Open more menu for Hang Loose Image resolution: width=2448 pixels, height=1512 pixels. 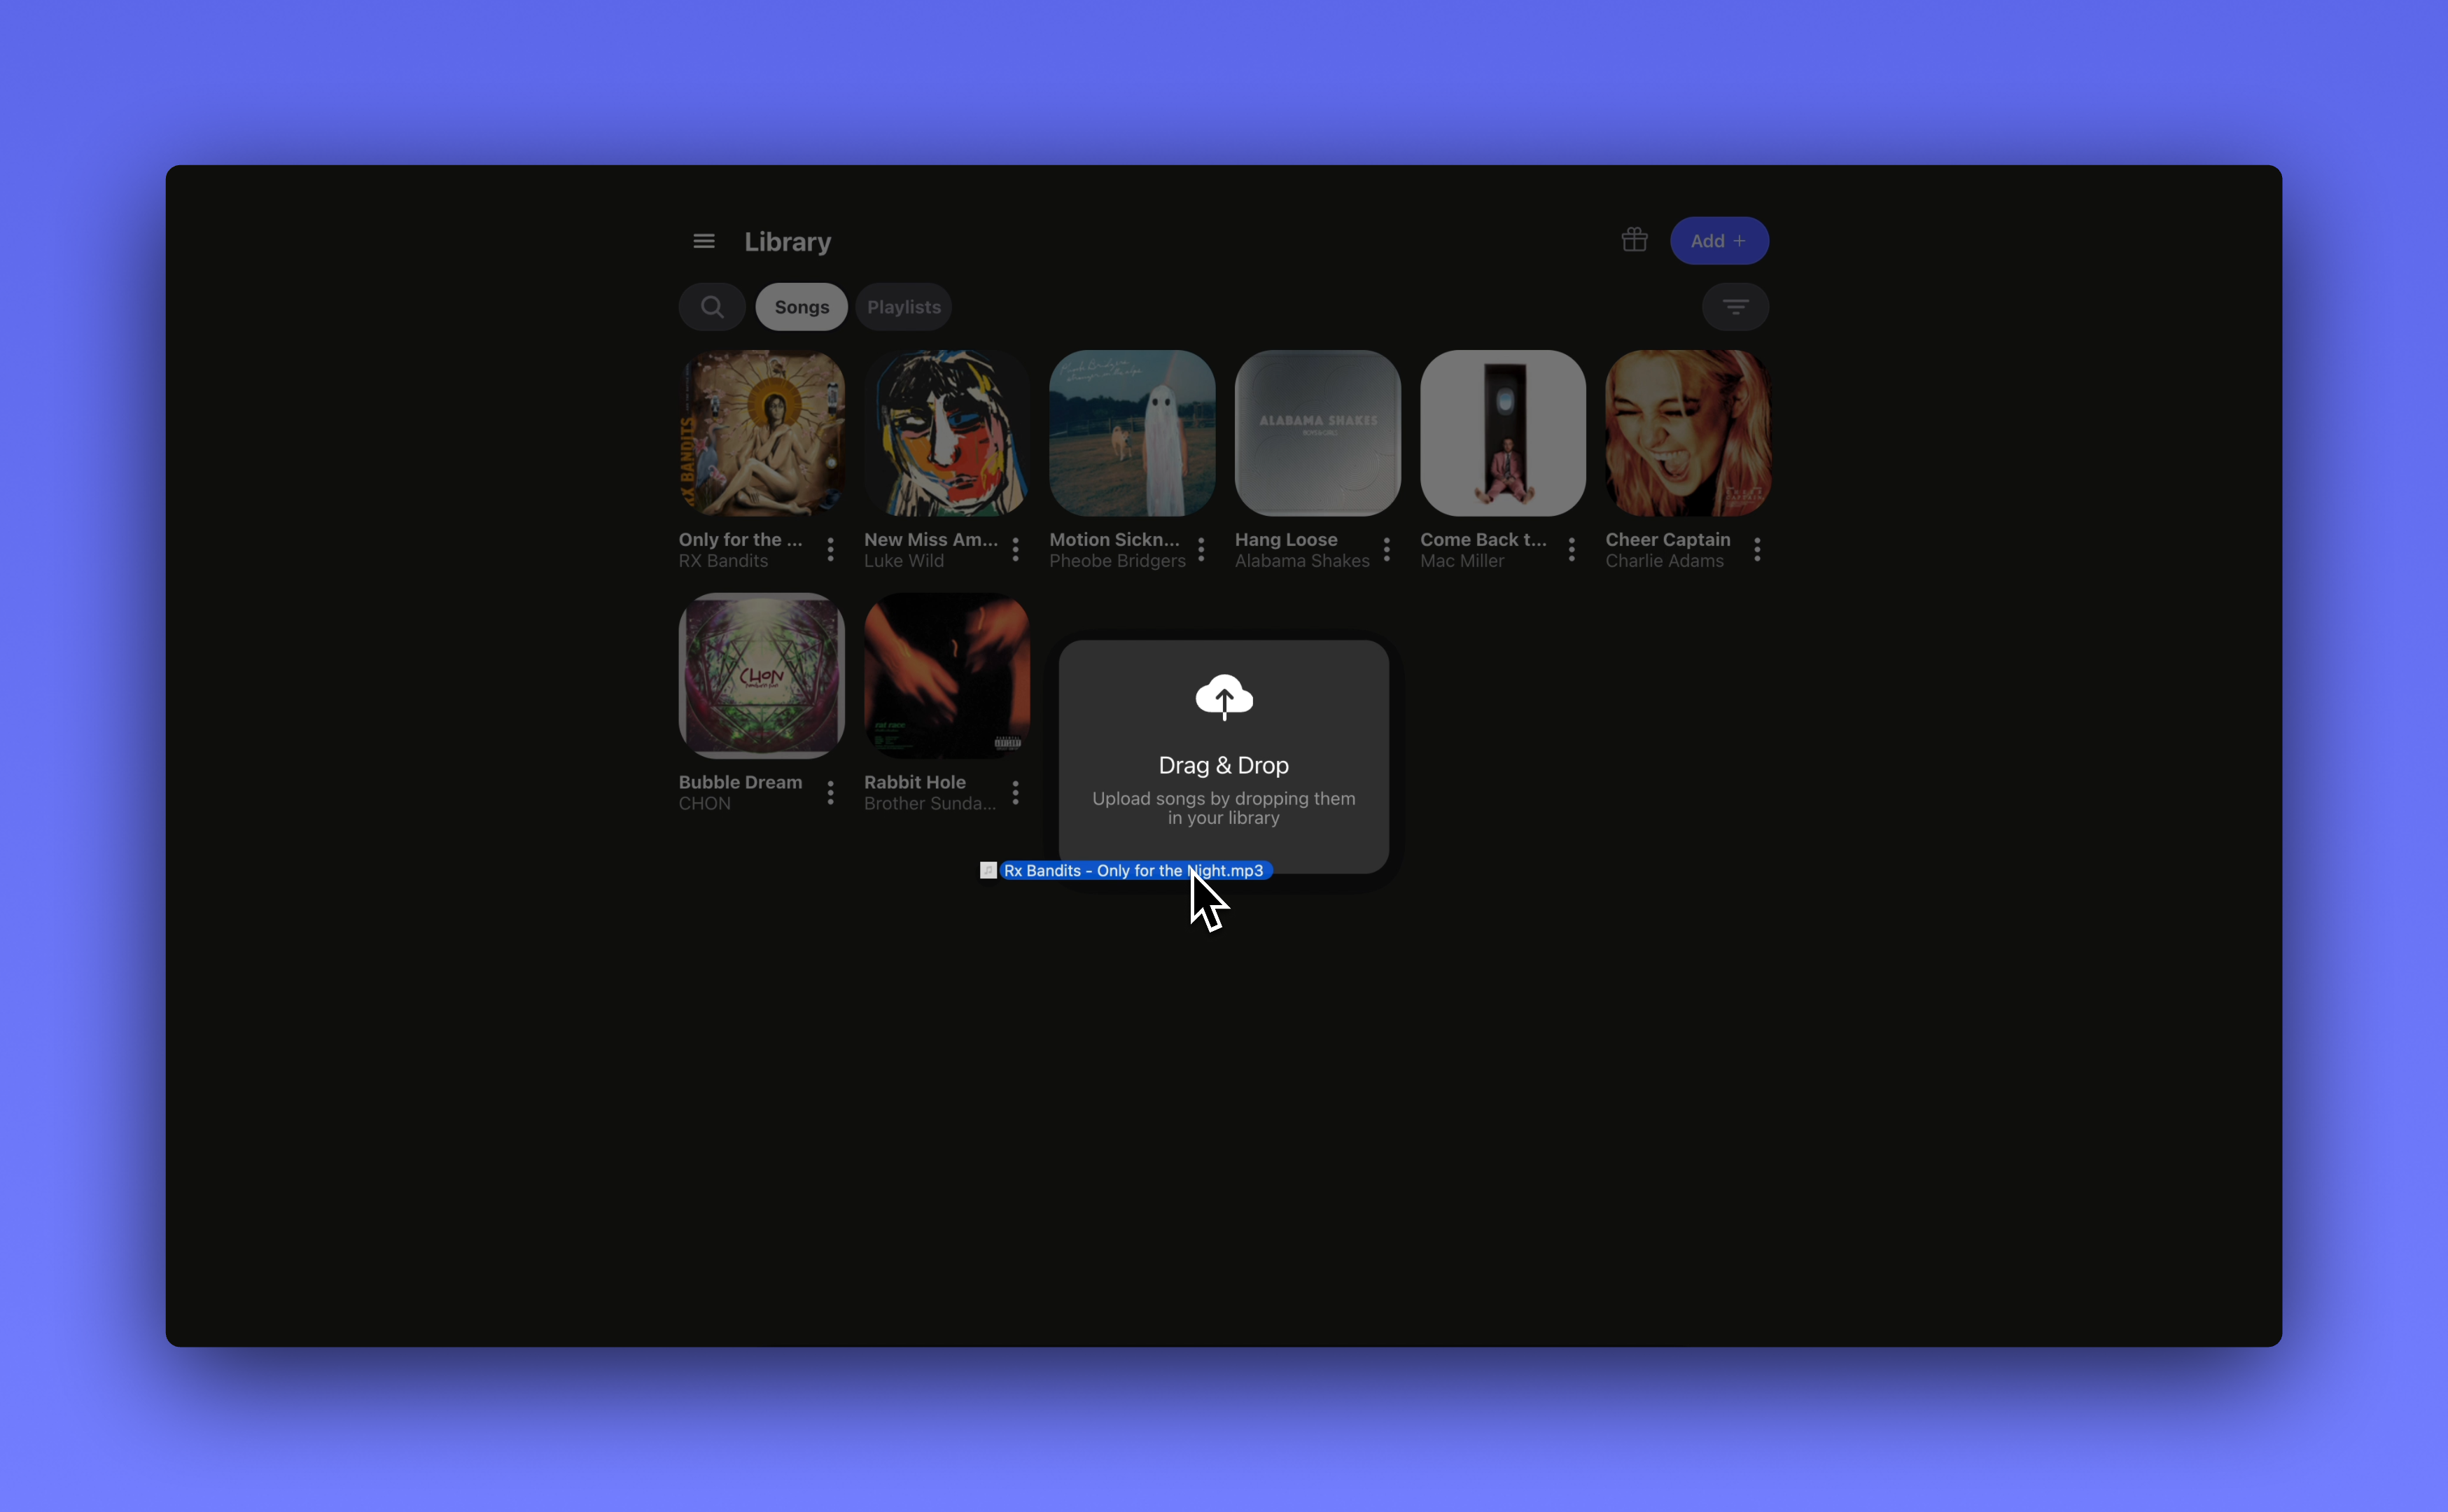[1386, 549]
